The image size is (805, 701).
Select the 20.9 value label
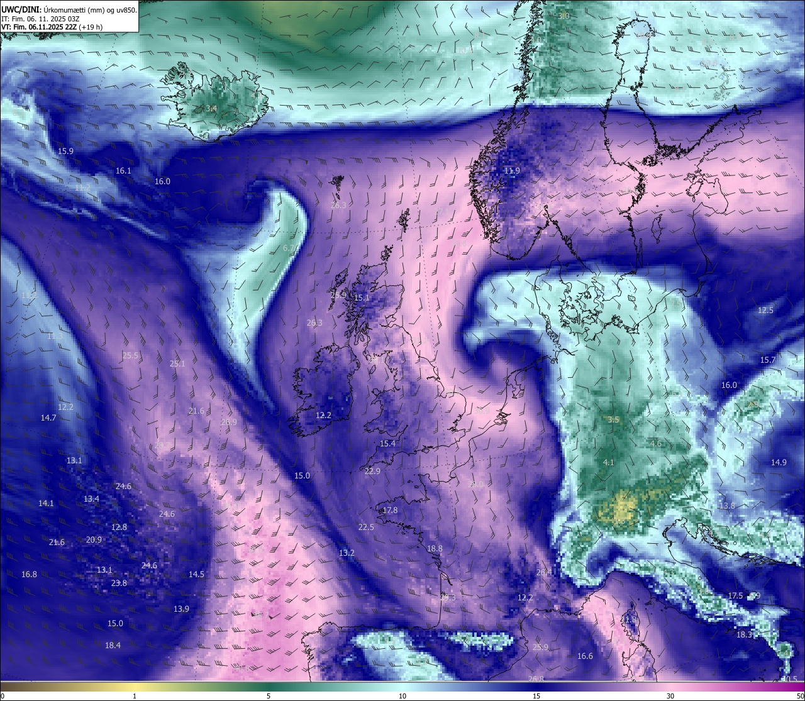pos(94,539)
